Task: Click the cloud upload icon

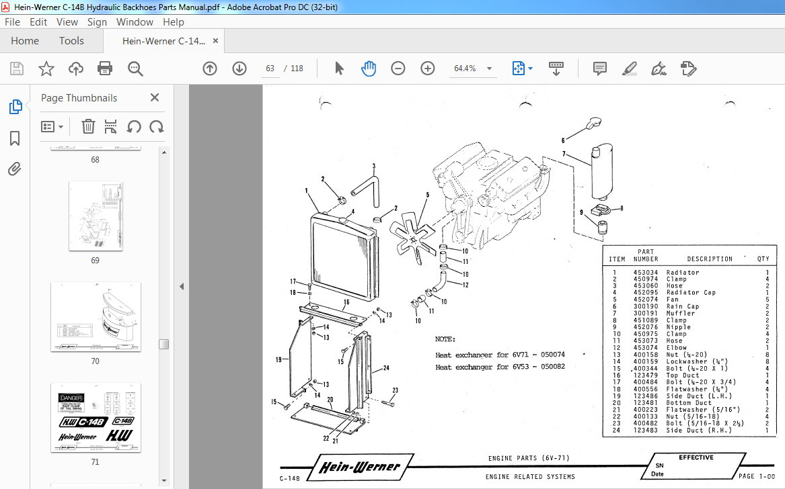Action: click(x=75, y=69)
